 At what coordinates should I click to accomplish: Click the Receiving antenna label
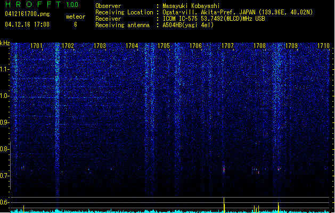tap(122, 25)
